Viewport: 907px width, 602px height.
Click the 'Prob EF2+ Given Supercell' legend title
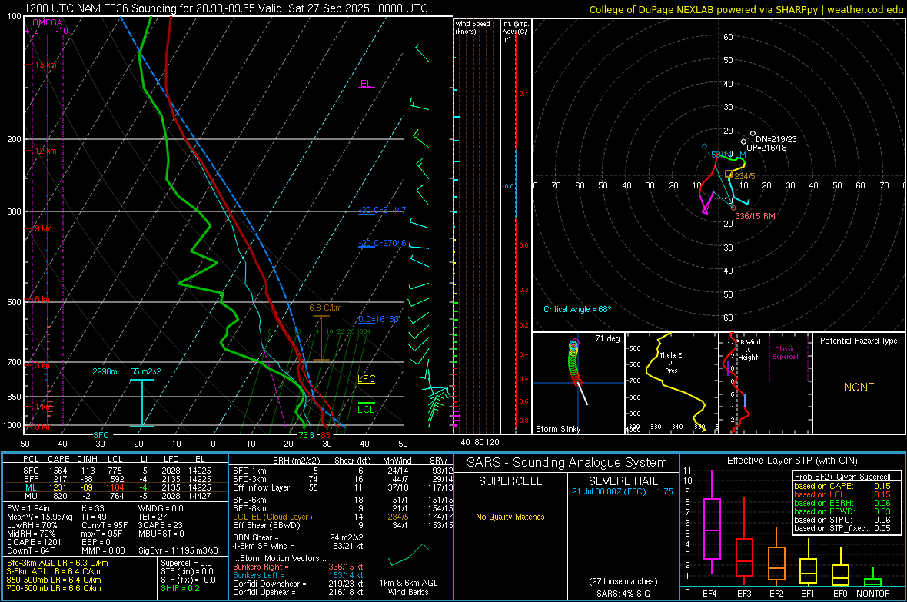pos(842,477)
